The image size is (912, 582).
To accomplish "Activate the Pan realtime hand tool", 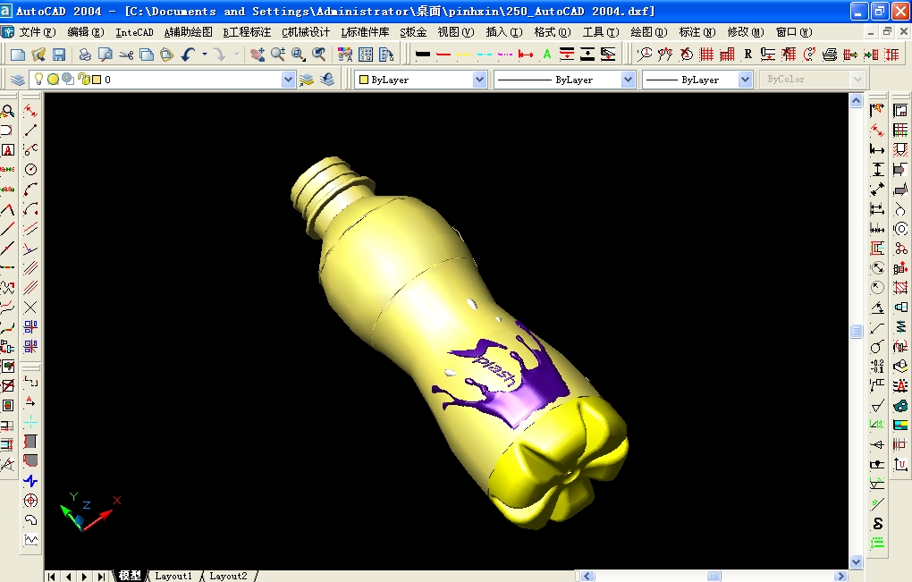I will click(x=258, y=55).
